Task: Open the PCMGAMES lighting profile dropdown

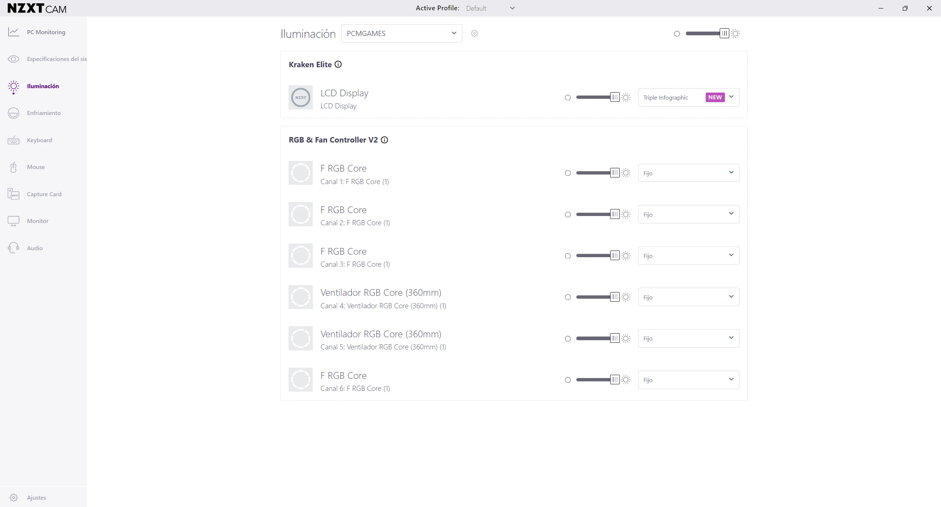Action: tap(402, 33)
